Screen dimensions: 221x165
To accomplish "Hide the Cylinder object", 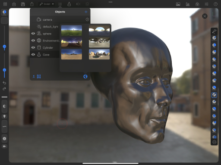I will click(33, 47).
